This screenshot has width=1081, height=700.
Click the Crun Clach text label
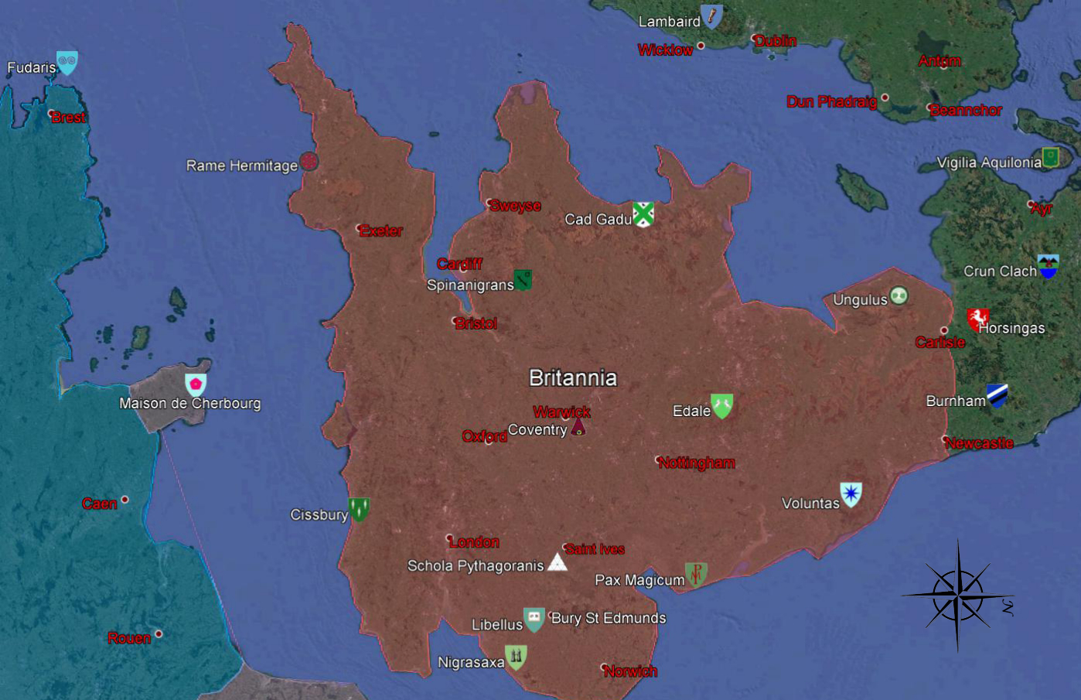coord(1000,271)
